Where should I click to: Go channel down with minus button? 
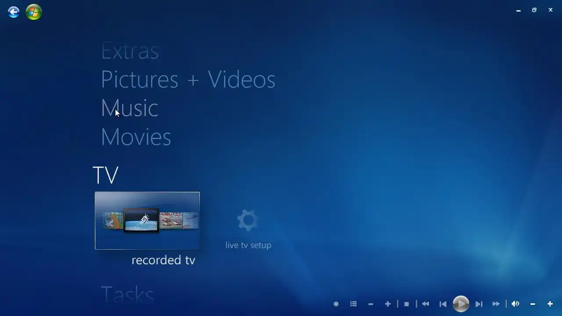coord(371,304)
